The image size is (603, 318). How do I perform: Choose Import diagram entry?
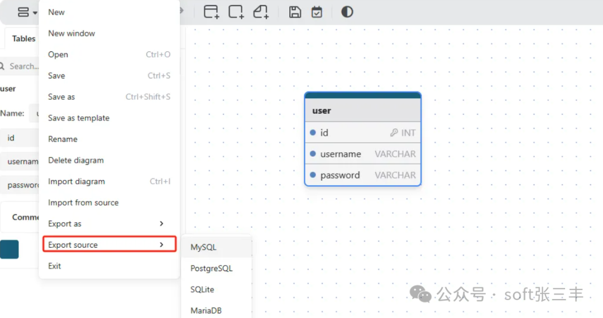pos(109,181)
